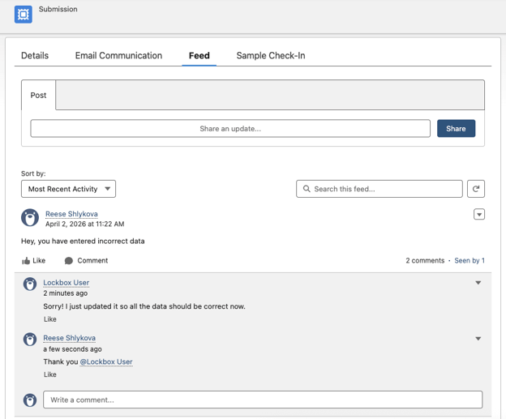Like the incorrect data post
The height and width of the screenshot is (419, 506).
(x=33, y=261)
